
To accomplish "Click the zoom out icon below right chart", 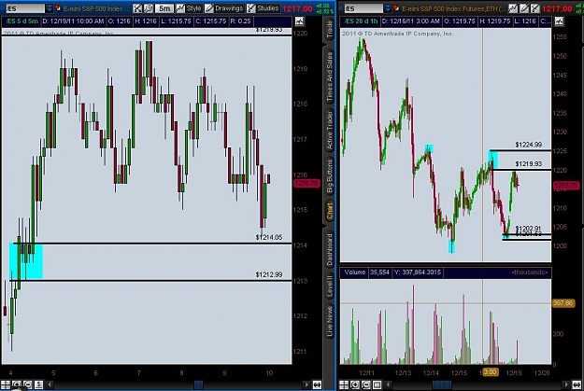I will (366, 384).
